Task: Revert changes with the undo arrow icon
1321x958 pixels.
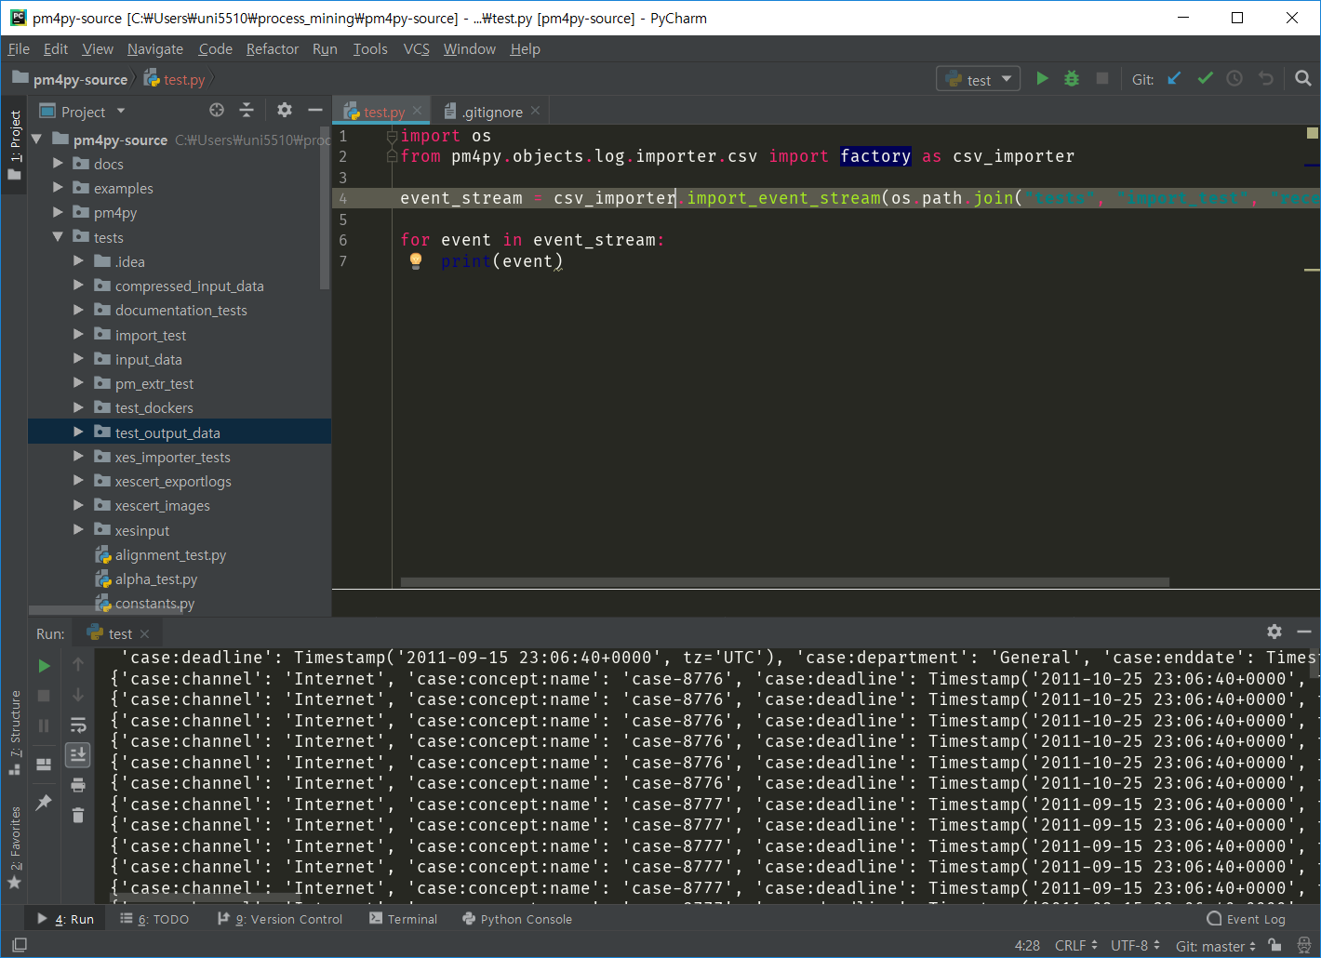Action: (x=1265, y=79)
